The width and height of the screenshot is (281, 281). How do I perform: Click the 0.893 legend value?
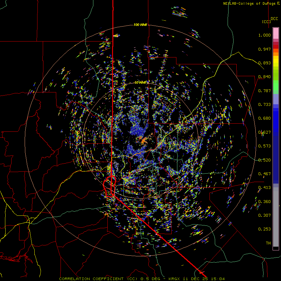tap(264, 63)
